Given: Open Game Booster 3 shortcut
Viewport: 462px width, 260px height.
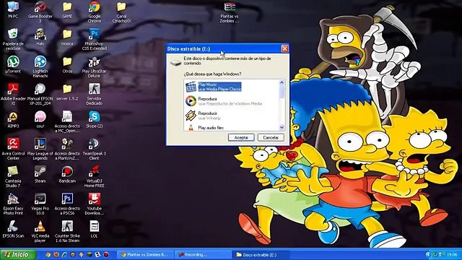Looking at the screenshot, I should [x=40, y=12].
